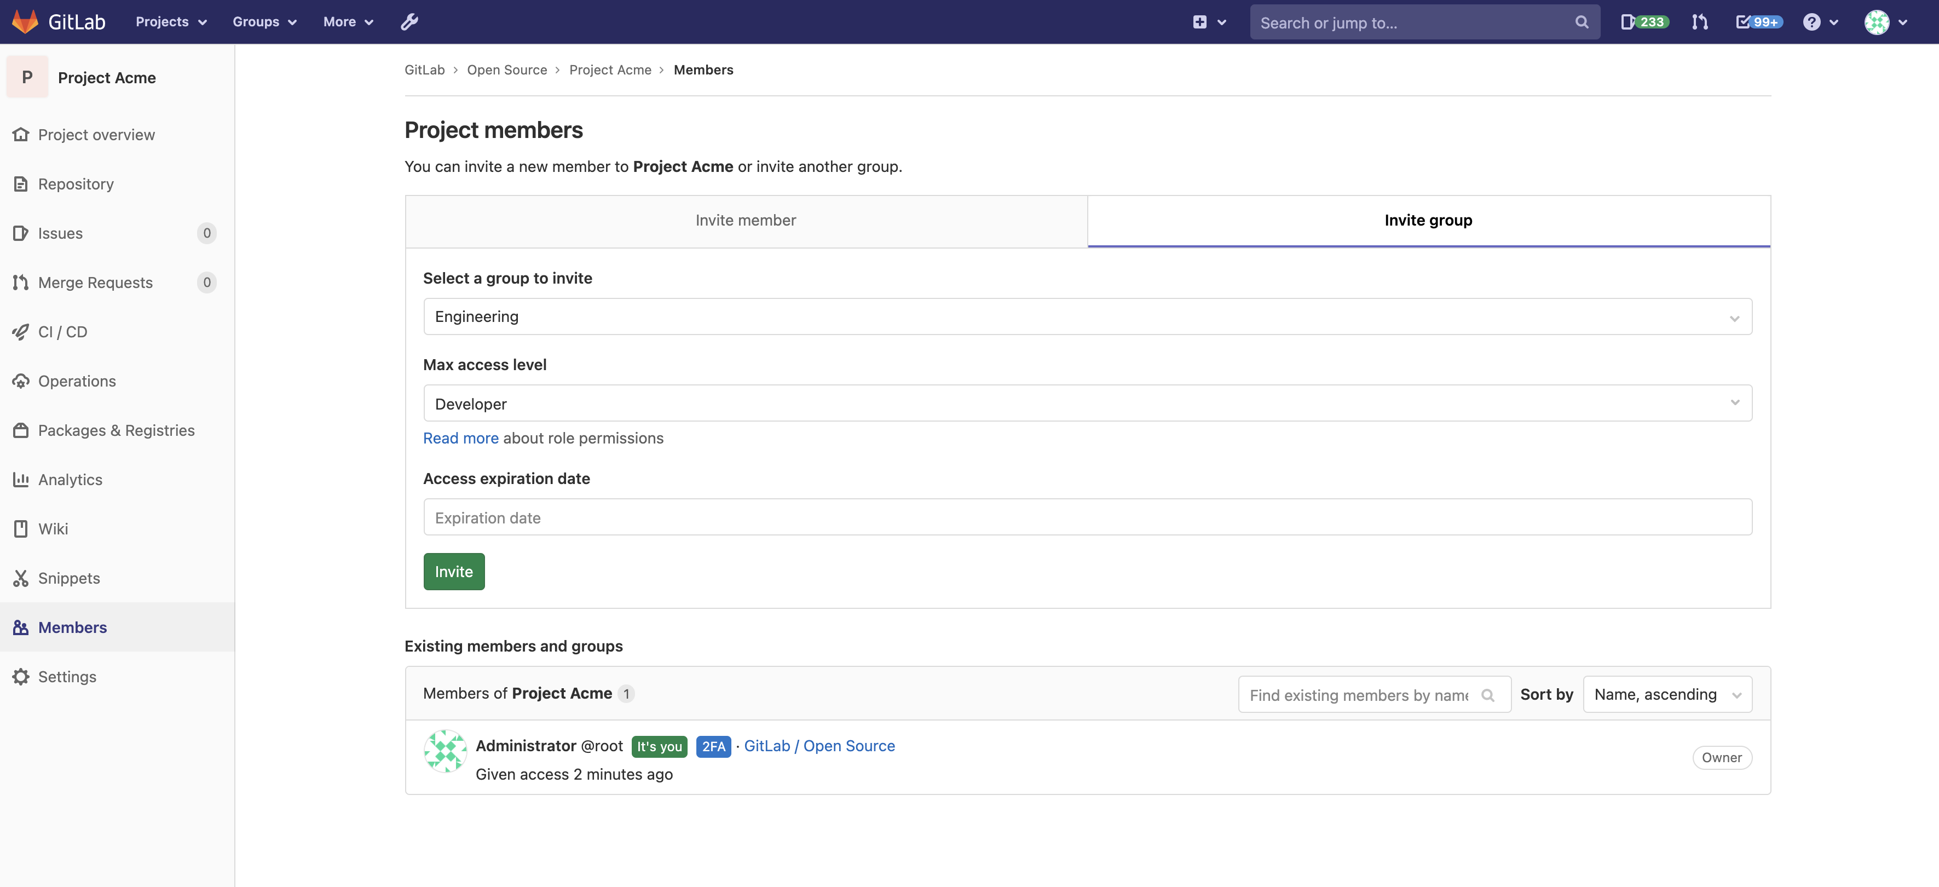Switch to the Invite member tab

click(x=746, y=221)
